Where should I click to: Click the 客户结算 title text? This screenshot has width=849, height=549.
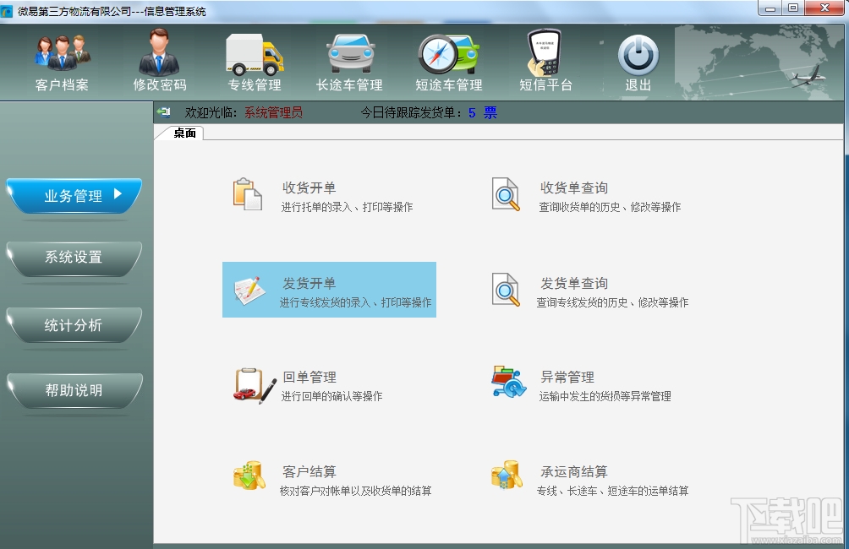pos(309,471)
